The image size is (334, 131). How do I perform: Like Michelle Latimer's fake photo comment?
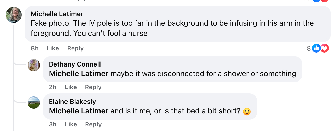point(53,48)
